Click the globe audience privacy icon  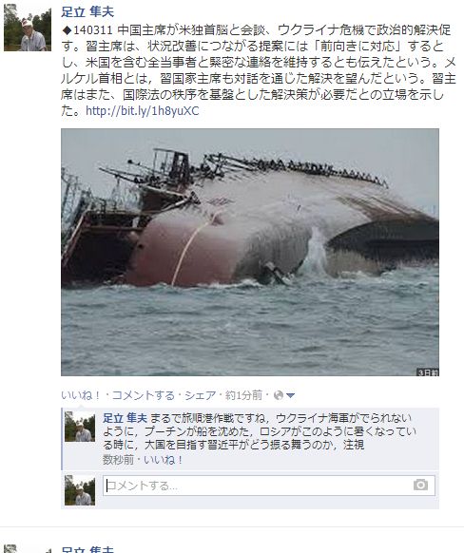(x=279, y=395)
